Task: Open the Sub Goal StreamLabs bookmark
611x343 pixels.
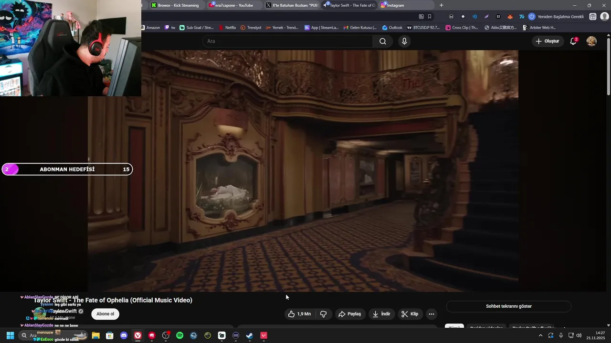Action: pos(197,28)
